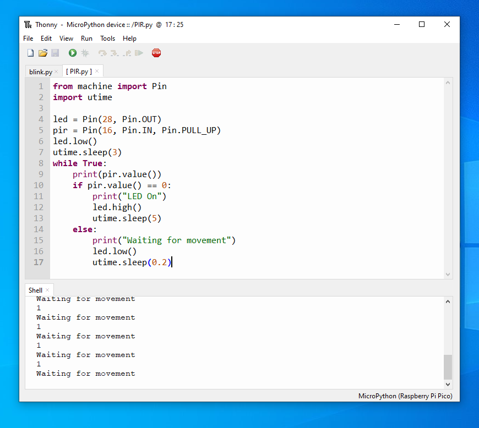The width and height of the screenshot is (479, 428).
Task: Open the Tools menu
Action: [107, 39]
